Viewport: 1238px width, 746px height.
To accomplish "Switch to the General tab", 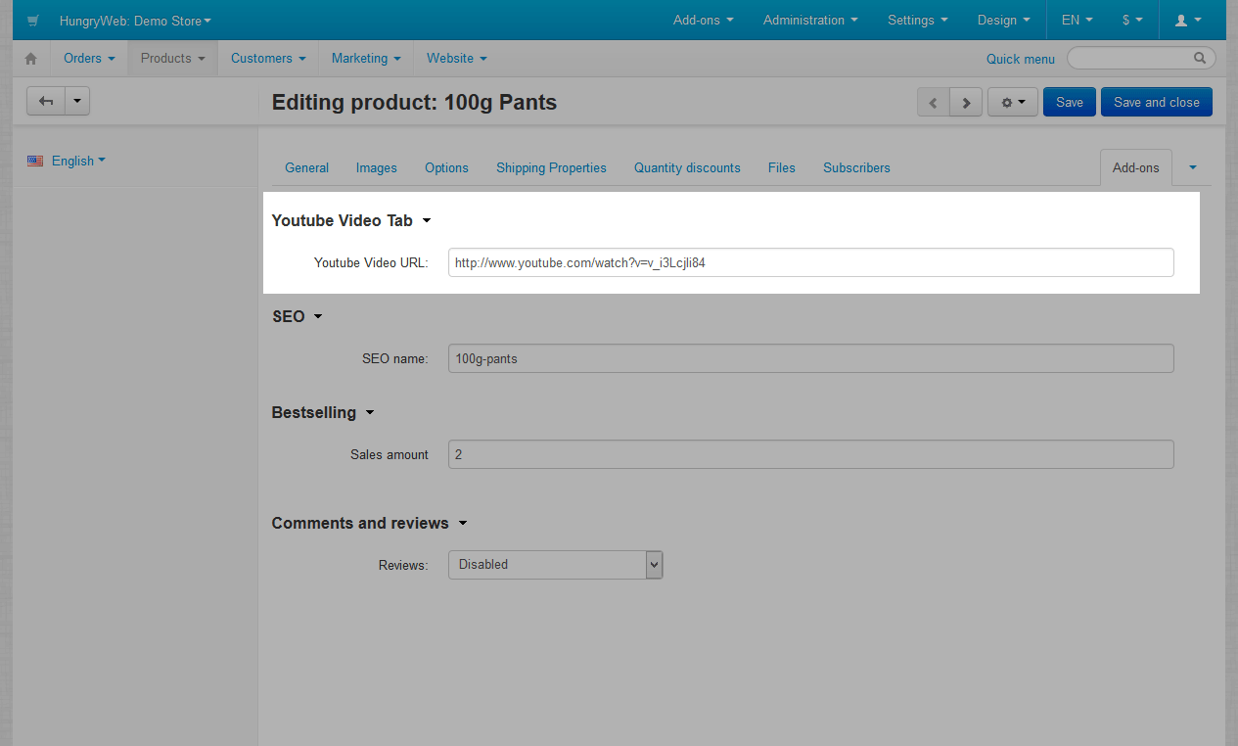I will 306,167.
